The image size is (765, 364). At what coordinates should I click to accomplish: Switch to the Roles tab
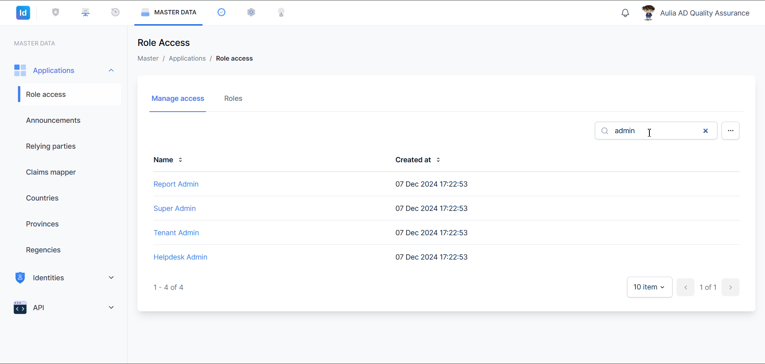pos(233,98)
